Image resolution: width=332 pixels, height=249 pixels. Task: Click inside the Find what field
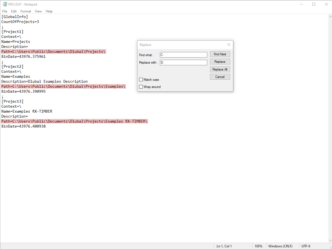point(183,55)
